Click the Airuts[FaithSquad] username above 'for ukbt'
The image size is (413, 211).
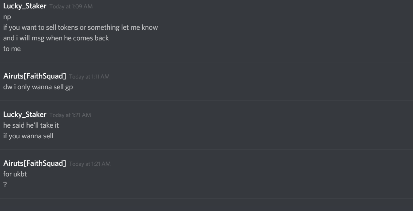(x=35, y=164)
